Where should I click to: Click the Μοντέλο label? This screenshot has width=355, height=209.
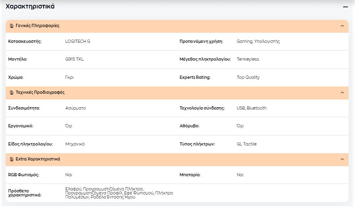coord(18,59)
